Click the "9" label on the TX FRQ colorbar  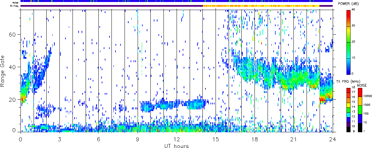pyautogui.click(x=354, y=131)
